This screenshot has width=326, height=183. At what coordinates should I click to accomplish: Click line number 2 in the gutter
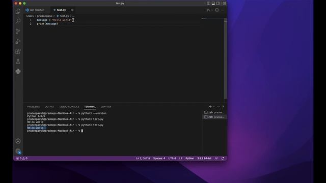click(31, 24)
